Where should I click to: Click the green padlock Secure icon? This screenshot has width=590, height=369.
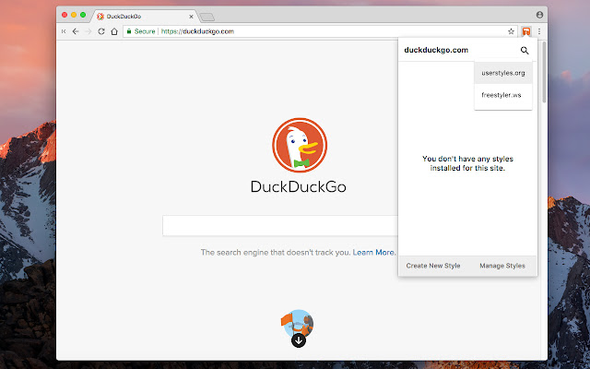pyautogui.click(x=129, y=31)
